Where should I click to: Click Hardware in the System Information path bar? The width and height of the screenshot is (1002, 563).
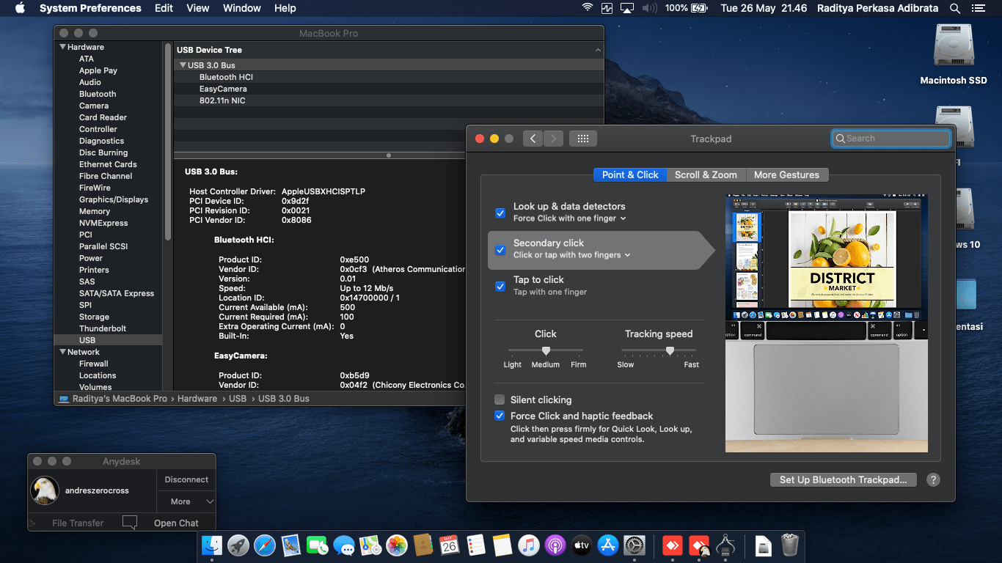[x=197, y=398]
